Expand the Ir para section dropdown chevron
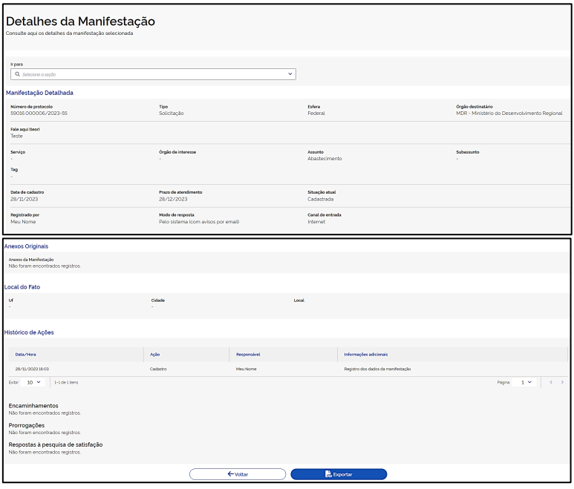The width and height of the screenshot is (574, 489). [290, 74]
